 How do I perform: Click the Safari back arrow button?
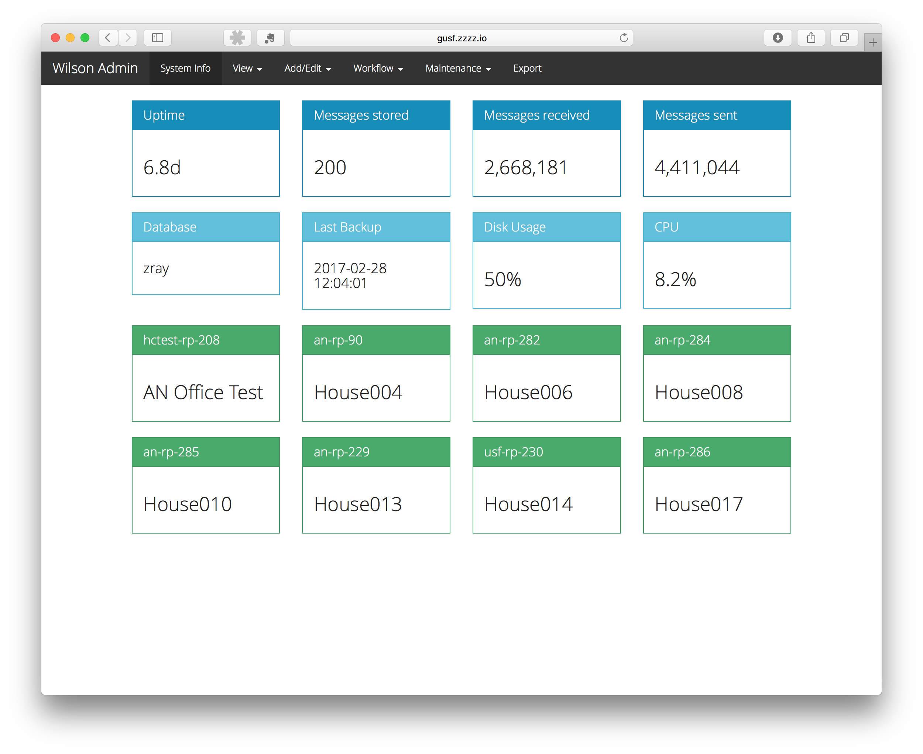108,38
